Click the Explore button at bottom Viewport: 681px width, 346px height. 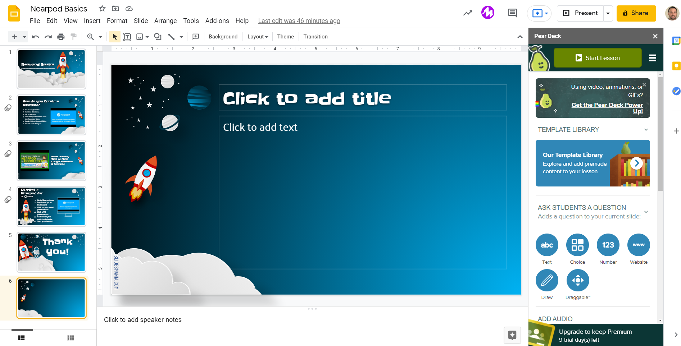coord(512,335)
